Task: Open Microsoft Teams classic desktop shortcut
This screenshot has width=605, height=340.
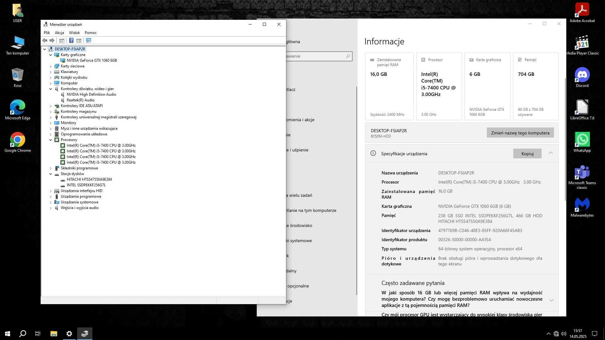Action: [x=582, y=177]
